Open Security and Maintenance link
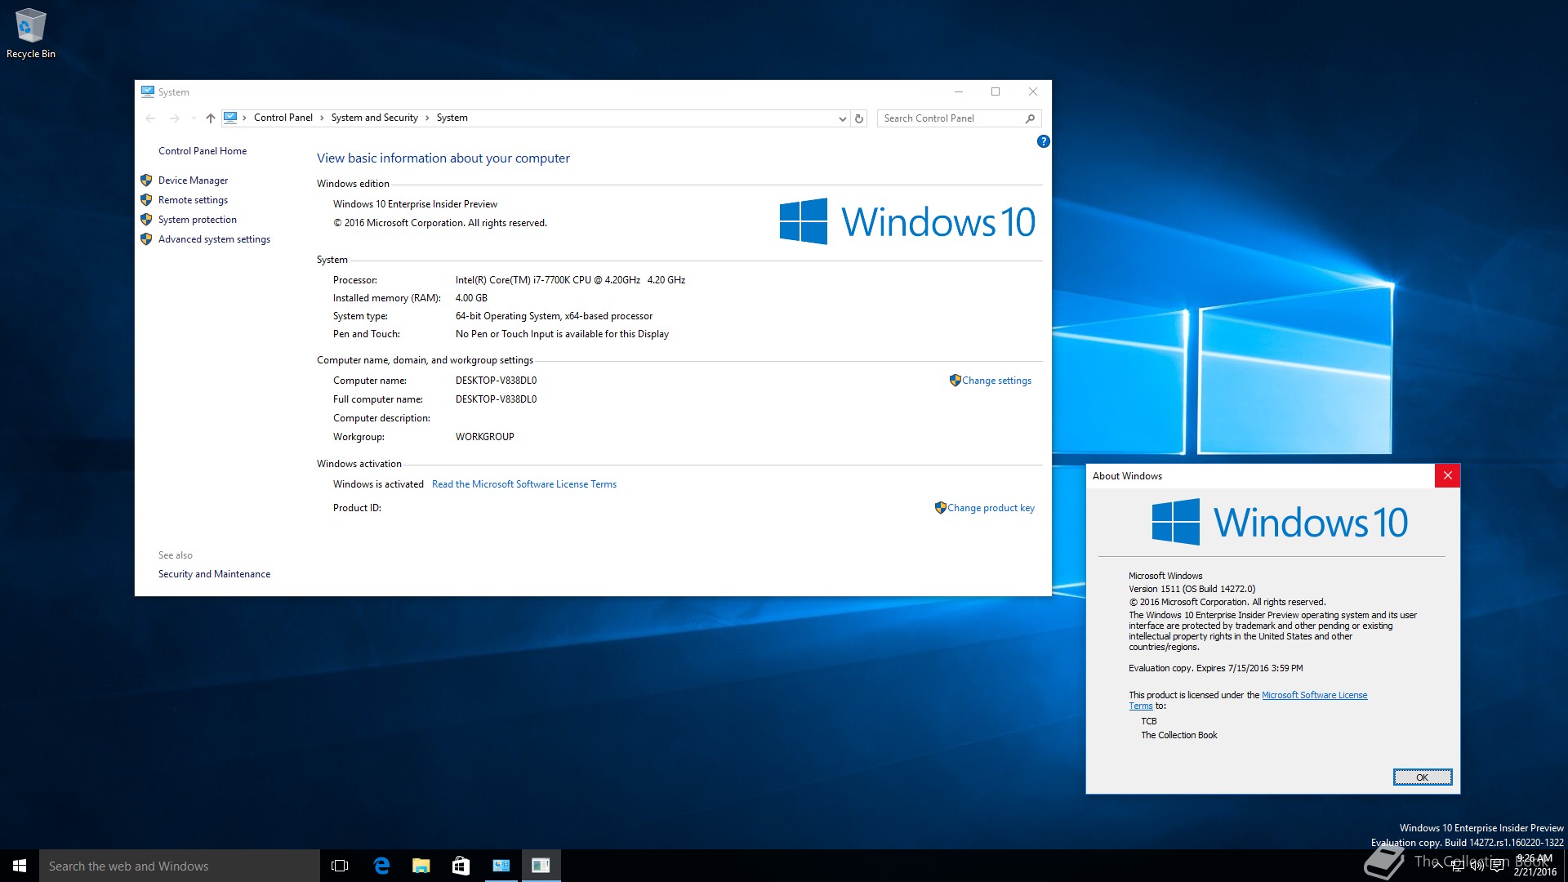This screenshot has height=882, width=1568. [214, 574]
